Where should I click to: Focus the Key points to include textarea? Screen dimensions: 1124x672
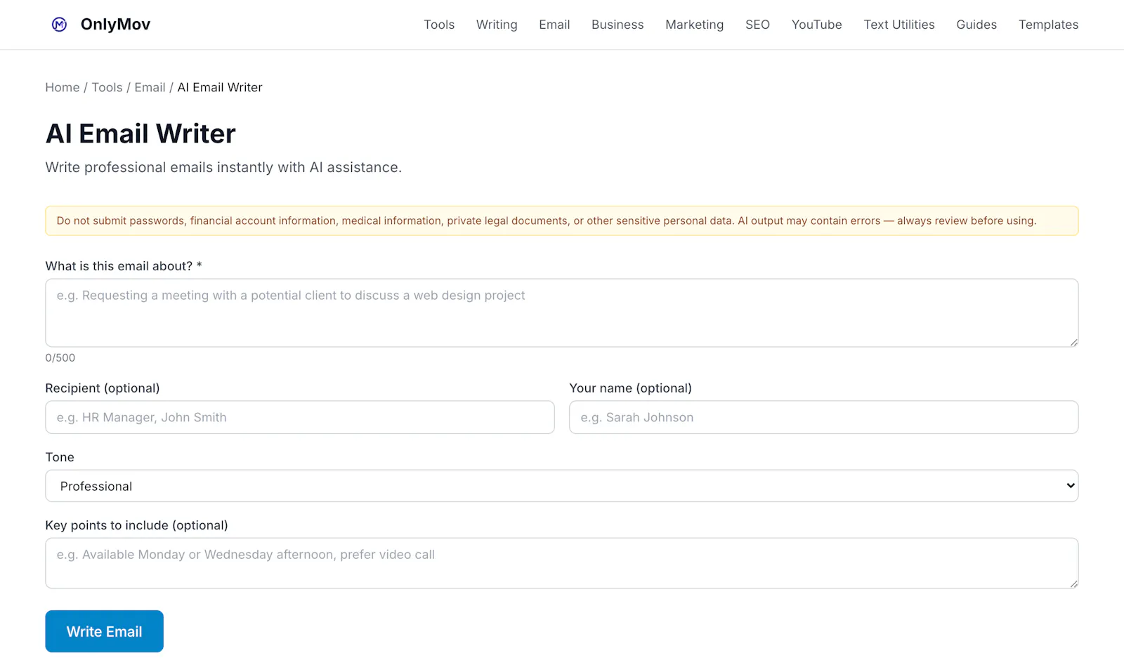click(562, 563)
